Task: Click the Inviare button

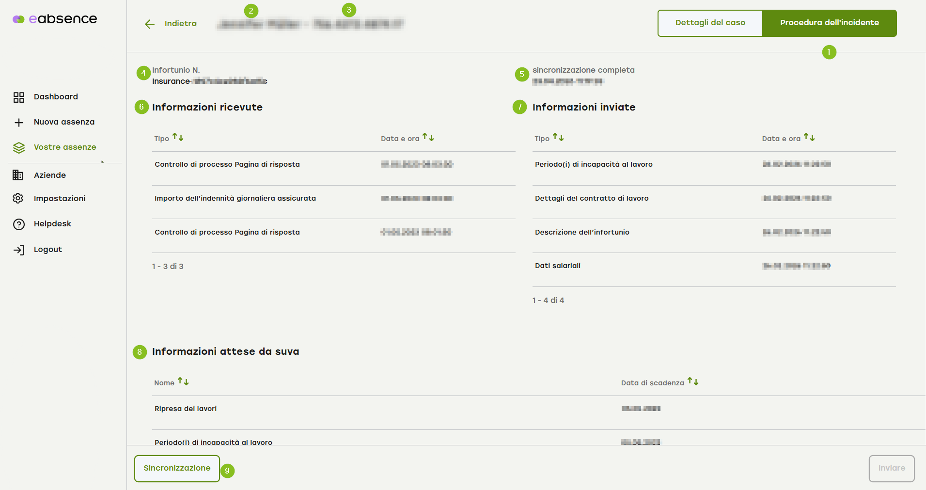Action: pyautogui.click(x=892, y=468)
